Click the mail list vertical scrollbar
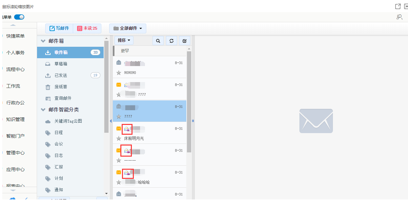This screenshot has width=408, height=206. (189, 101)
